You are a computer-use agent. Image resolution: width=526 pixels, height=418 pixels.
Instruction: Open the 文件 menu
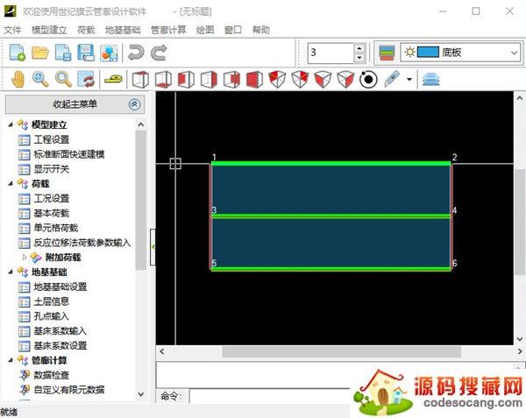(12, 30)
